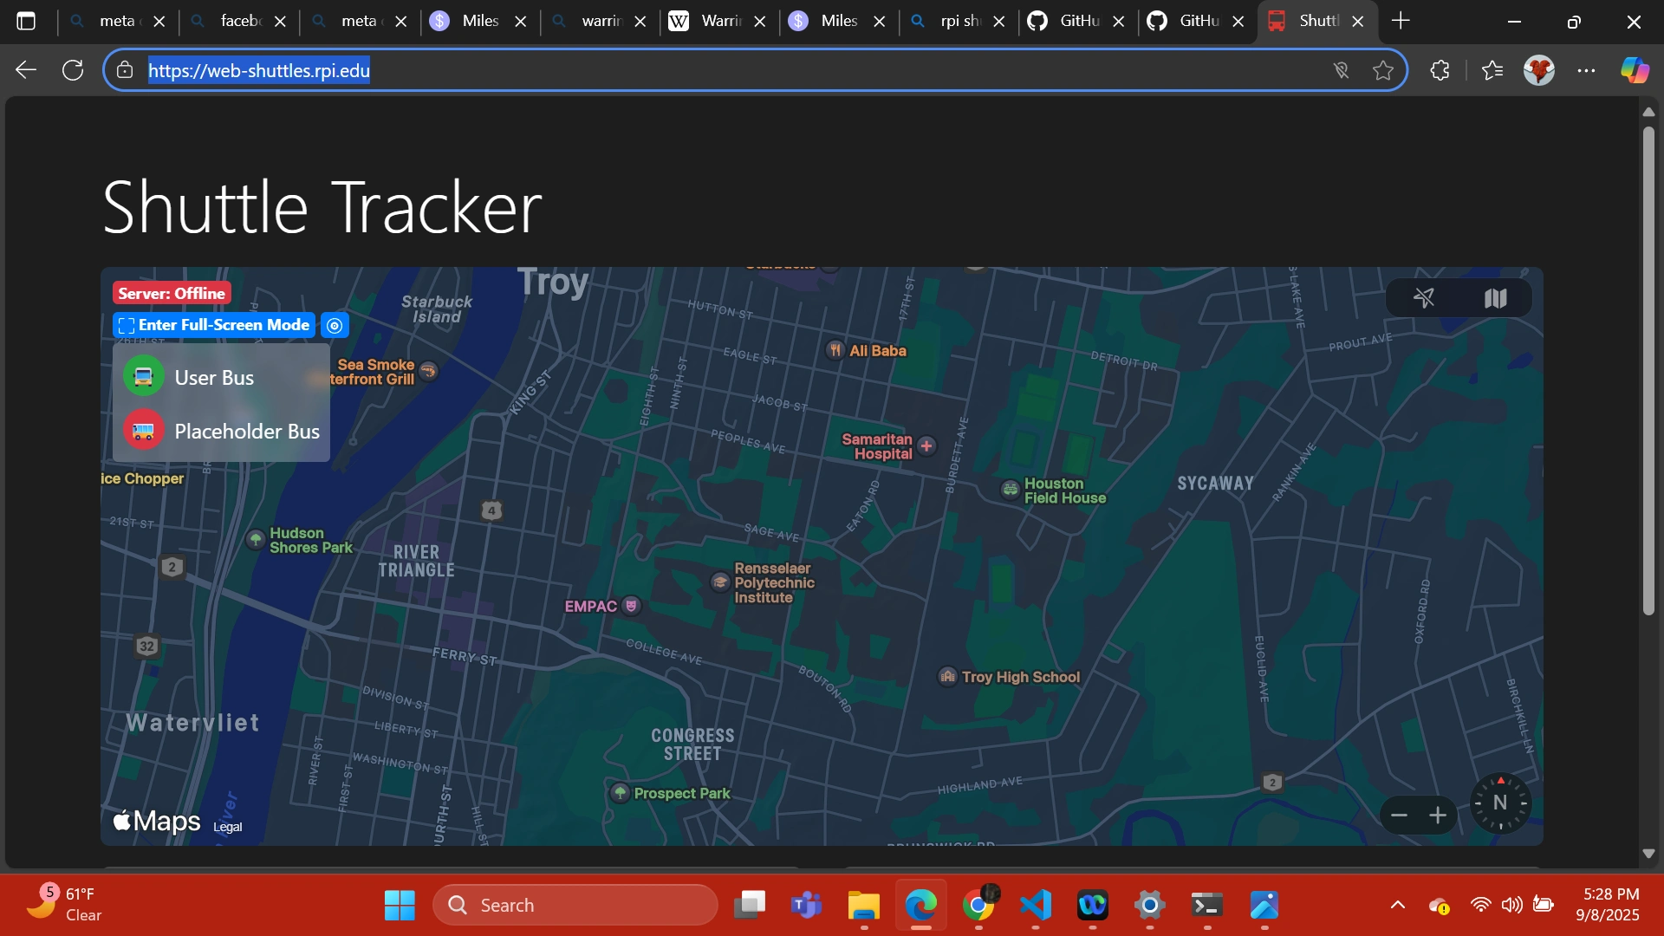Click the location tracking arrow on map

point(1424,298)
